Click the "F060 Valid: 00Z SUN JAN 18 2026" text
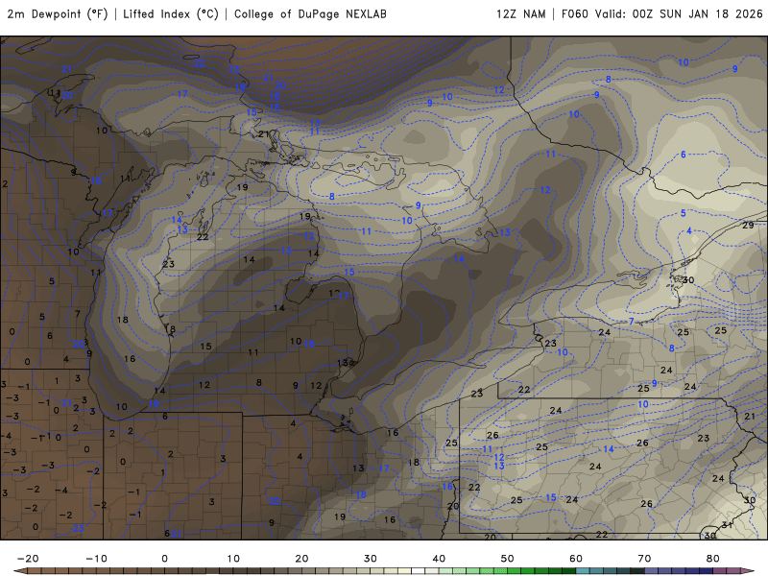Viewport: 768px width, 576px height. coord(661,14)
